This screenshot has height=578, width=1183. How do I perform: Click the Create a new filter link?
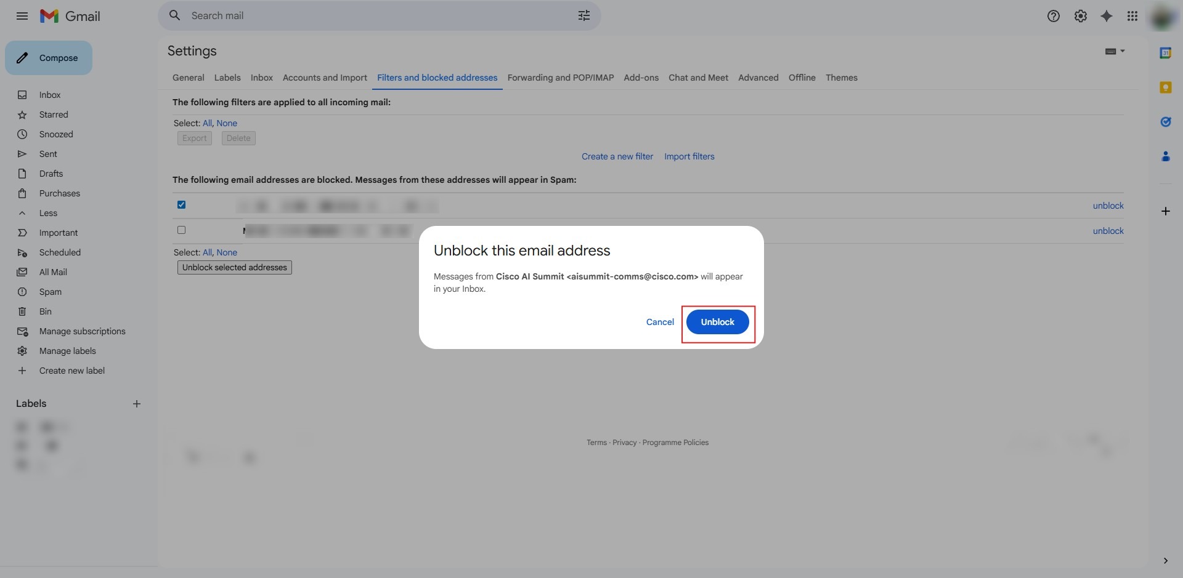[x=617, y=156]
